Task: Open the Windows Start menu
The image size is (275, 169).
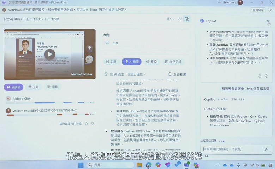Action: click(x=81, y=165)
